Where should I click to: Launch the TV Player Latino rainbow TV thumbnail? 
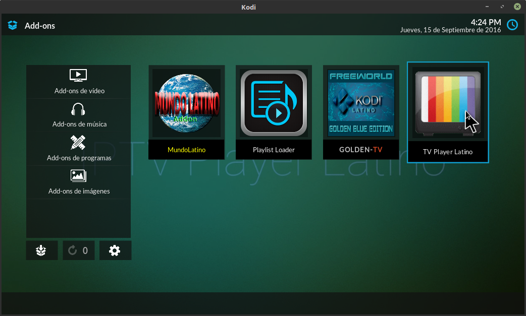[x=448, y=102]
